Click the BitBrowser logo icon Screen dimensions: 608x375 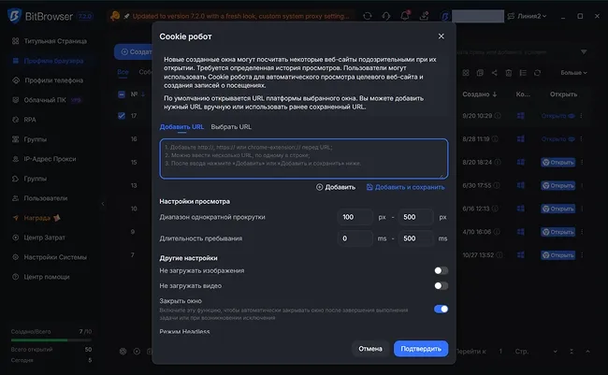pyautogui.click(x=15, y=16)
